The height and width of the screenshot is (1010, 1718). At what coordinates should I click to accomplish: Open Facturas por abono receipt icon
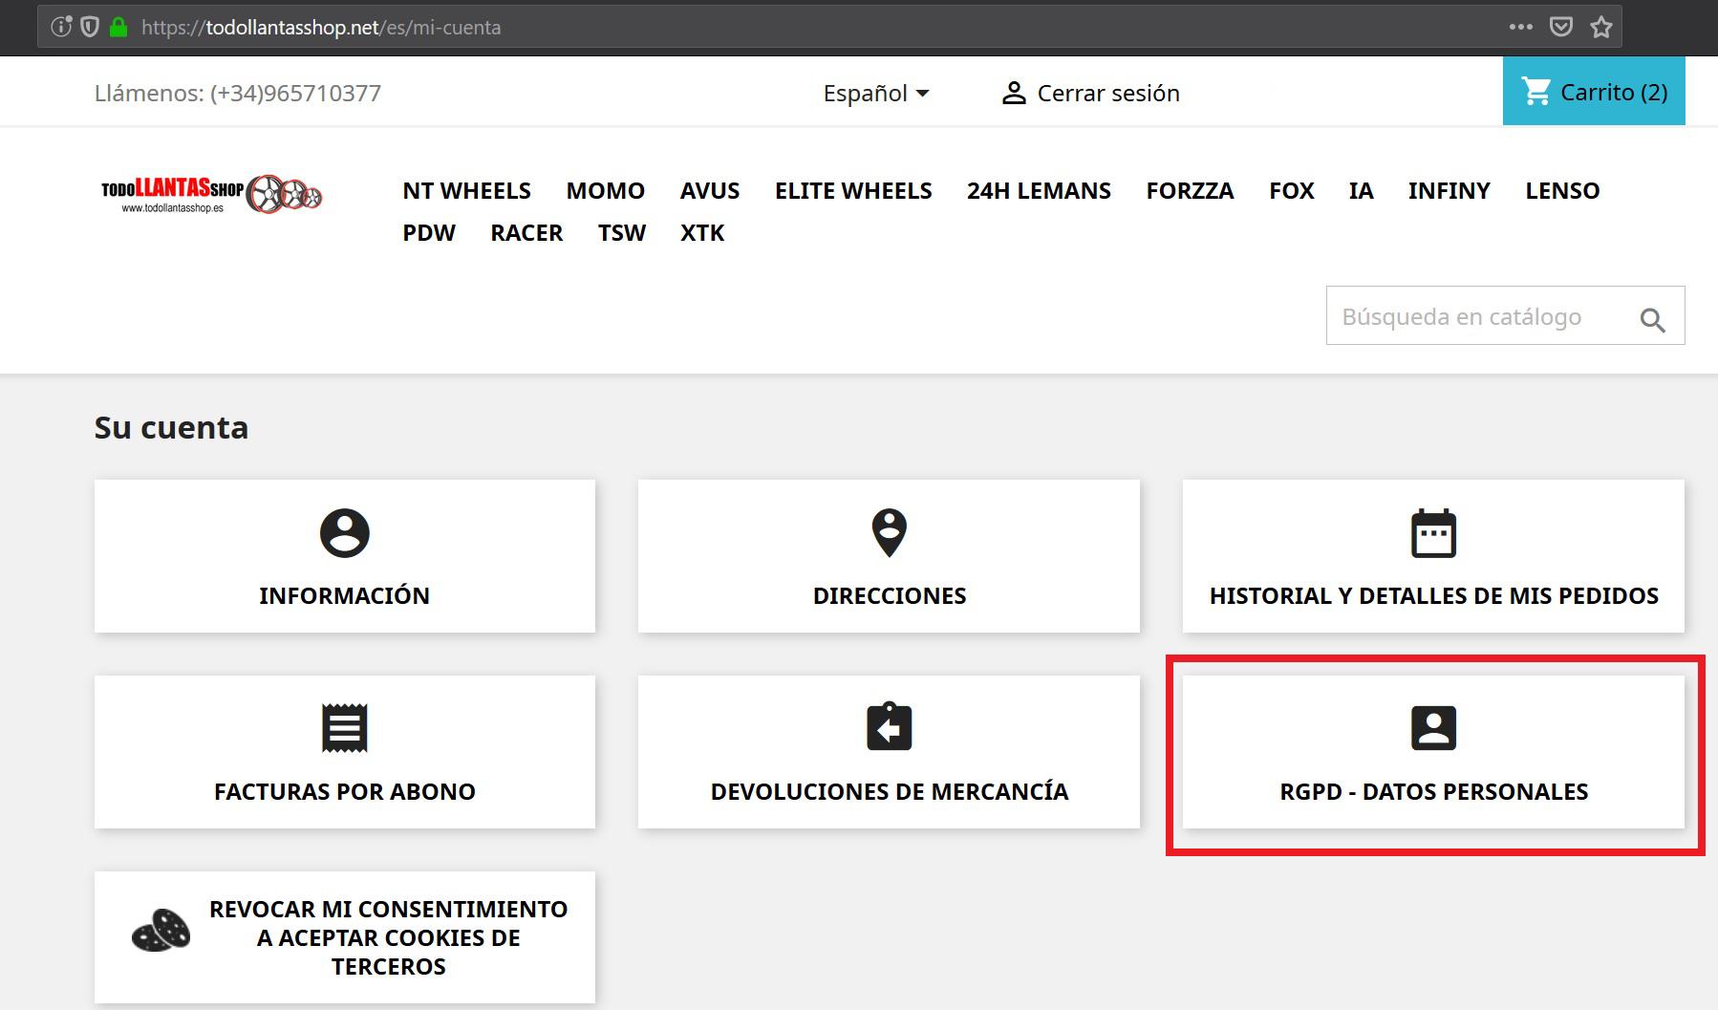pyautogui.click(x=344, y=729)
